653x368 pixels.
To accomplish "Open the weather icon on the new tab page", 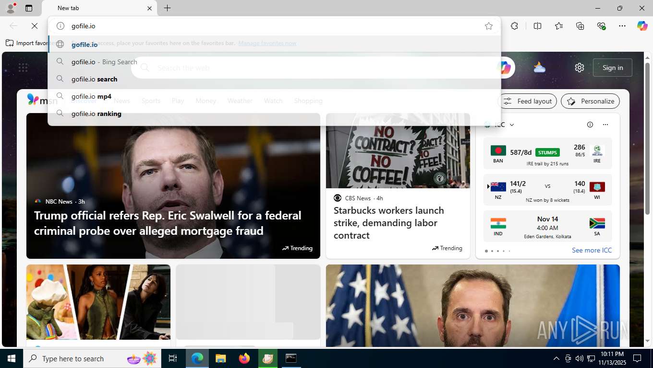I will (539, 68).
